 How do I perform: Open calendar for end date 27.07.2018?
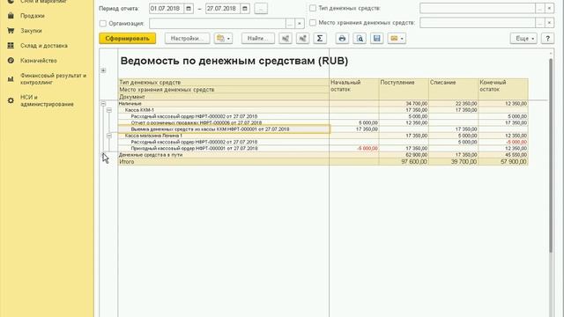pyautogui.click(x=245, y=8)
